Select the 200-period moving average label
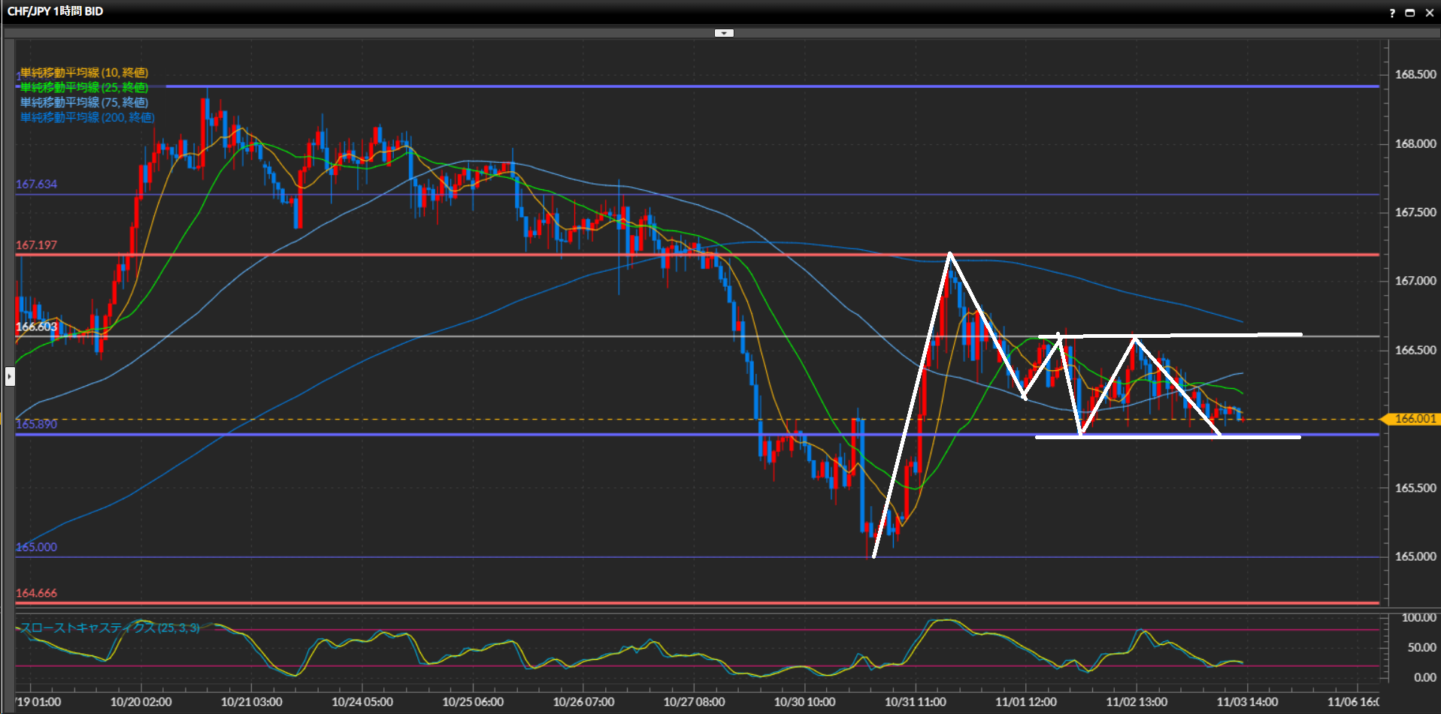This screenshot has width=1441, height=714. [x=87, y=118]
